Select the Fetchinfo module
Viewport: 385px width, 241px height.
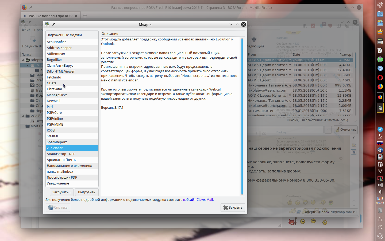[72, 77]
